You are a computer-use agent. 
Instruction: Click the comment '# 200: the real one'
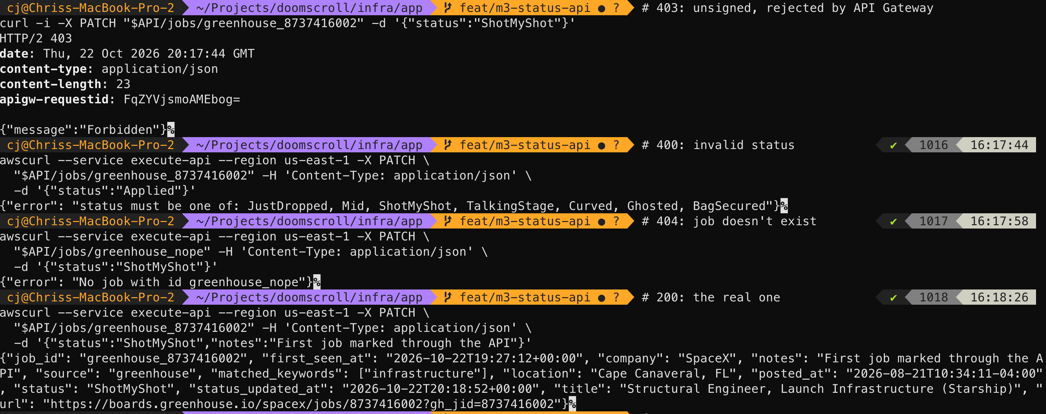coord(710,297)
